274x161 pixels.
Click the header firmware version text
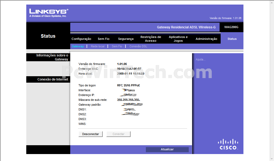point(225,18)
